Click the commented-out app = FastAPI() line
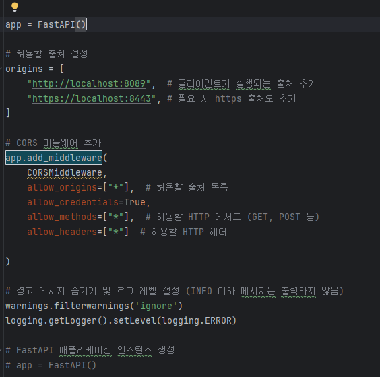Viewport: 380px width, 377px height. pyautogui.click(x=51, y=365)
